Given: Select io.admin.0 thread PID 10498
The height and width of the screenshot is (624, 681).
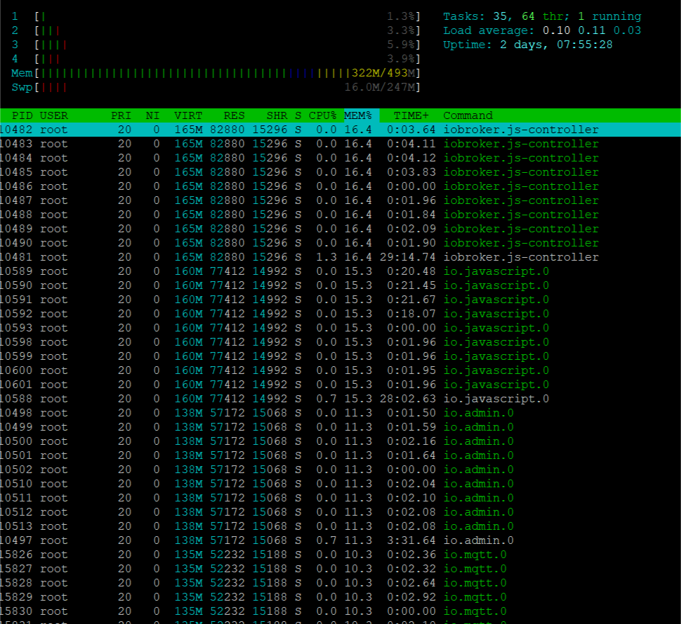Looking at the screenshot, I should (340, 413).
